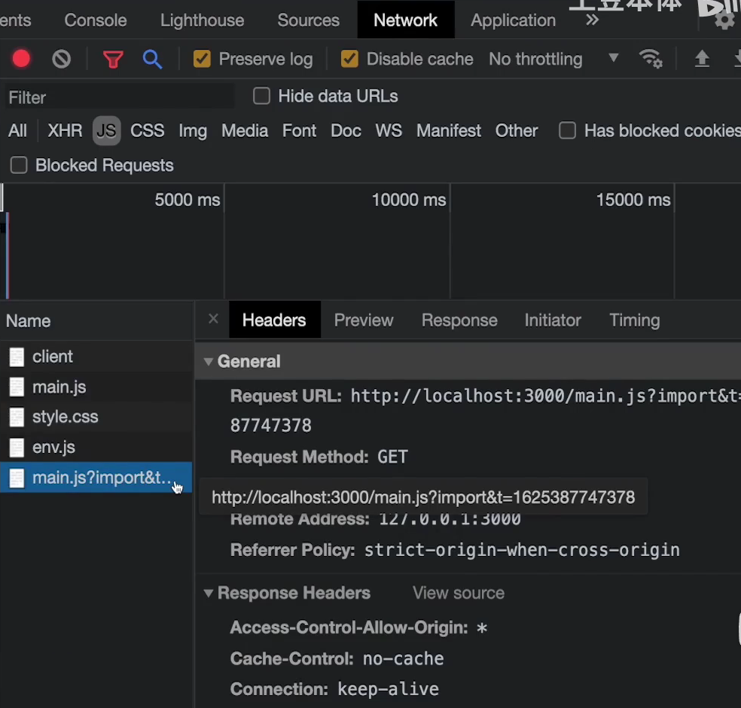Click the Referrer Policy value
This screenshot has height=708, width=741.
coord(522,550)
